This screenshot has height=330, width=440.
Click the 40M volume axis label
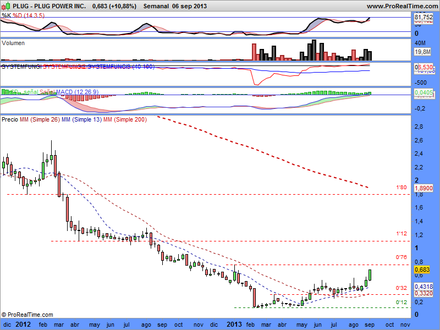[420, 43]
